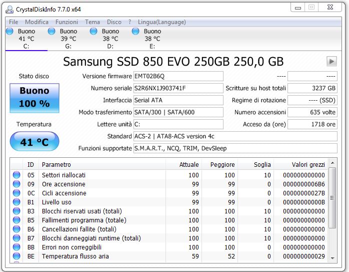Viewport: 349px width, 272px height.
Task: Select drive E: status icon
Action: coord(135,31)
